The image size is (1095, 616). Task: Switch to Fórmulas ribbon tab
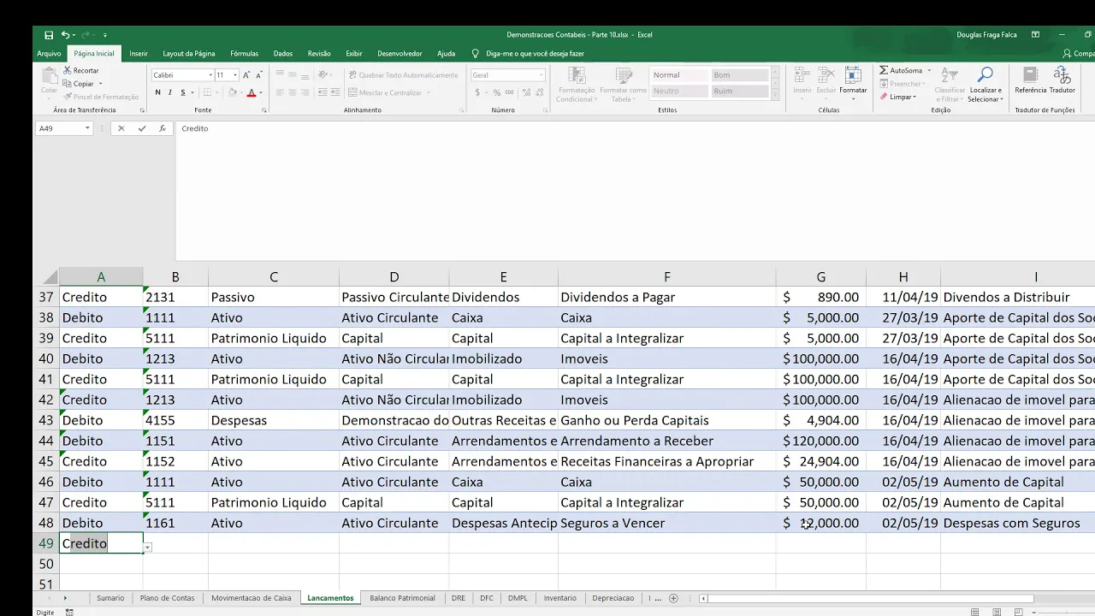tap(244, 53)
